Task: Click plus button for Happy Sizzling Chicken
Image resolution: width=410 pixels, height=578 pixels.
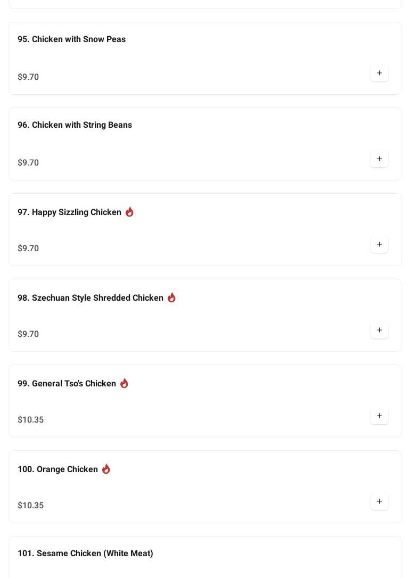Action: coord(379,244)
